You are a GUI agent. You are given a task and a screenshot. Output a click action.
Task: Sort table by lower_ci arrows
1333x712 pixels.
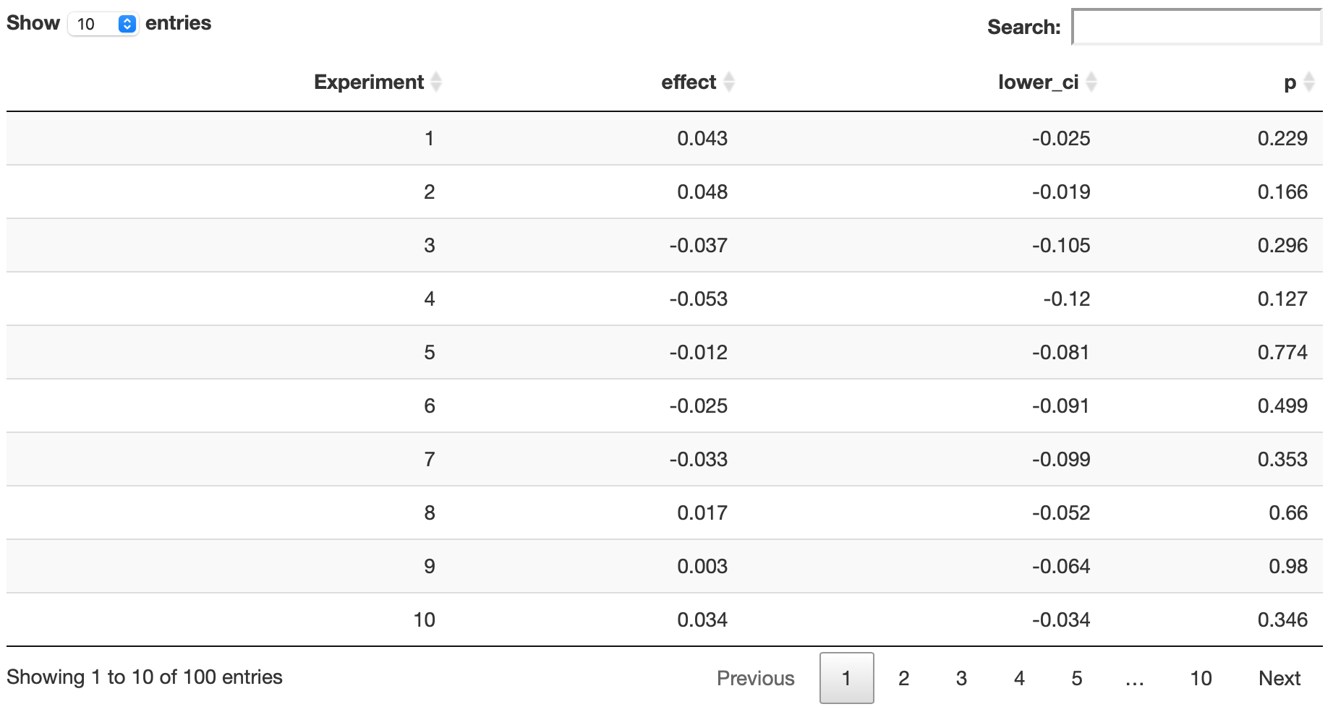(x=1091, y=82)
